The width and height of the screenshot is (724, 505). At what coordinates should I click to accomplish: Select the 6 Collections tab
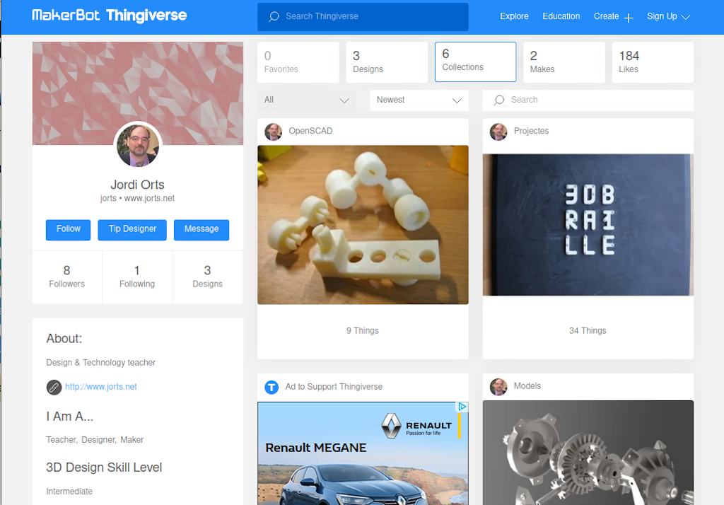(476, 62)
